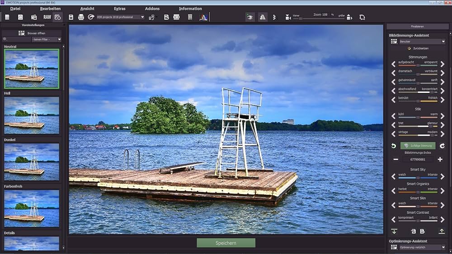The width and height of the screenshot is (452, 254).
Task: Click the copy settings icon below Smart Contrast
Action: tap(413, 231)
